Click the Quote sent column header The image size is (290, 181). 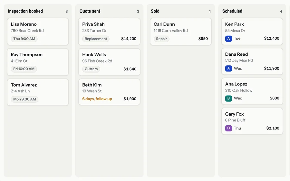90,11
